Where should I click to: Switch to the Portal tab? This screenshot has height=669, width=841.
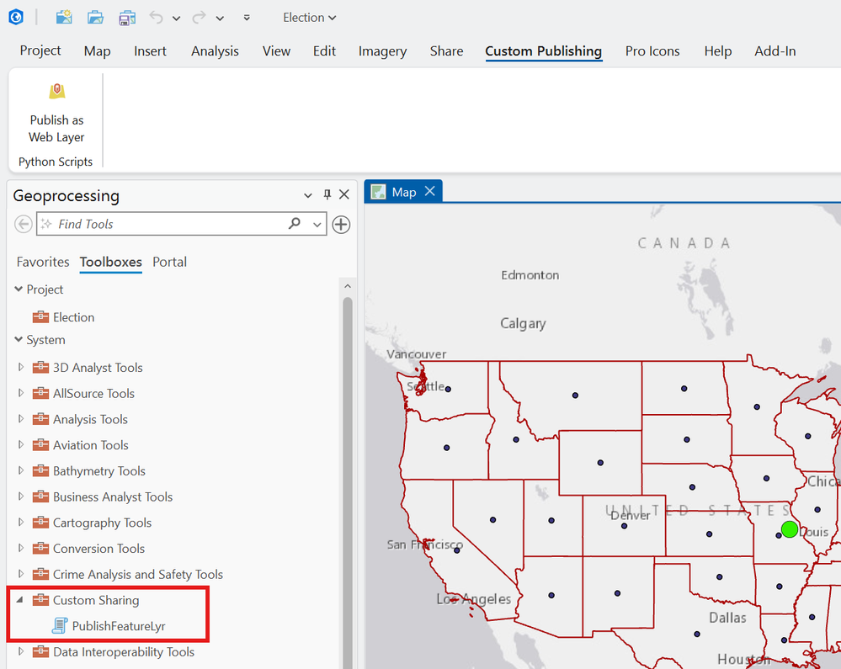[x=169, y=262]
